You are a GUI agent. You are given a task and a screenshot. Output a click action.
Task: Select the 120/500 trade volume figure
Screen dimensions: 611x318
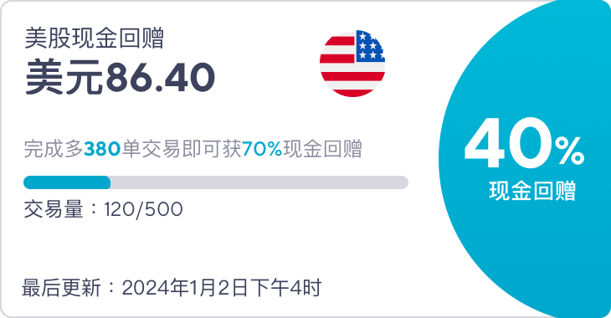143,210
